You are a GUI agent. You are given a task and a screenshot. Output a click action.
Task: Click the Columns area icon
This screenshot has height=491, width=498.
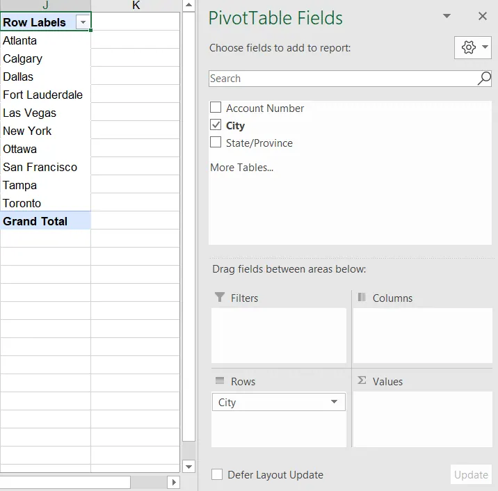click(x=362, y=298)
